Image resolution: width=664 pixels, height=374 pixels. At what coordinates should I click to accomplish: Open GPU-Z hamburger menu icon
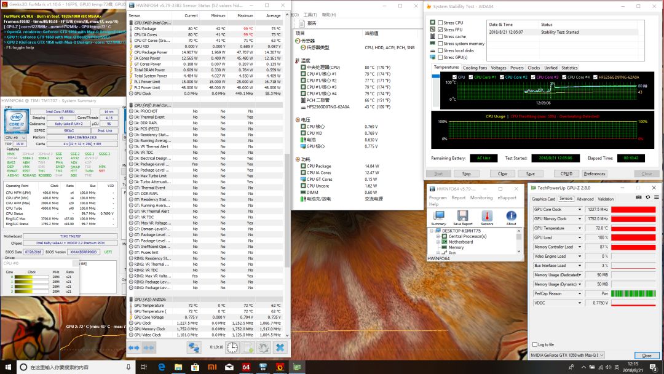(657, 197)
